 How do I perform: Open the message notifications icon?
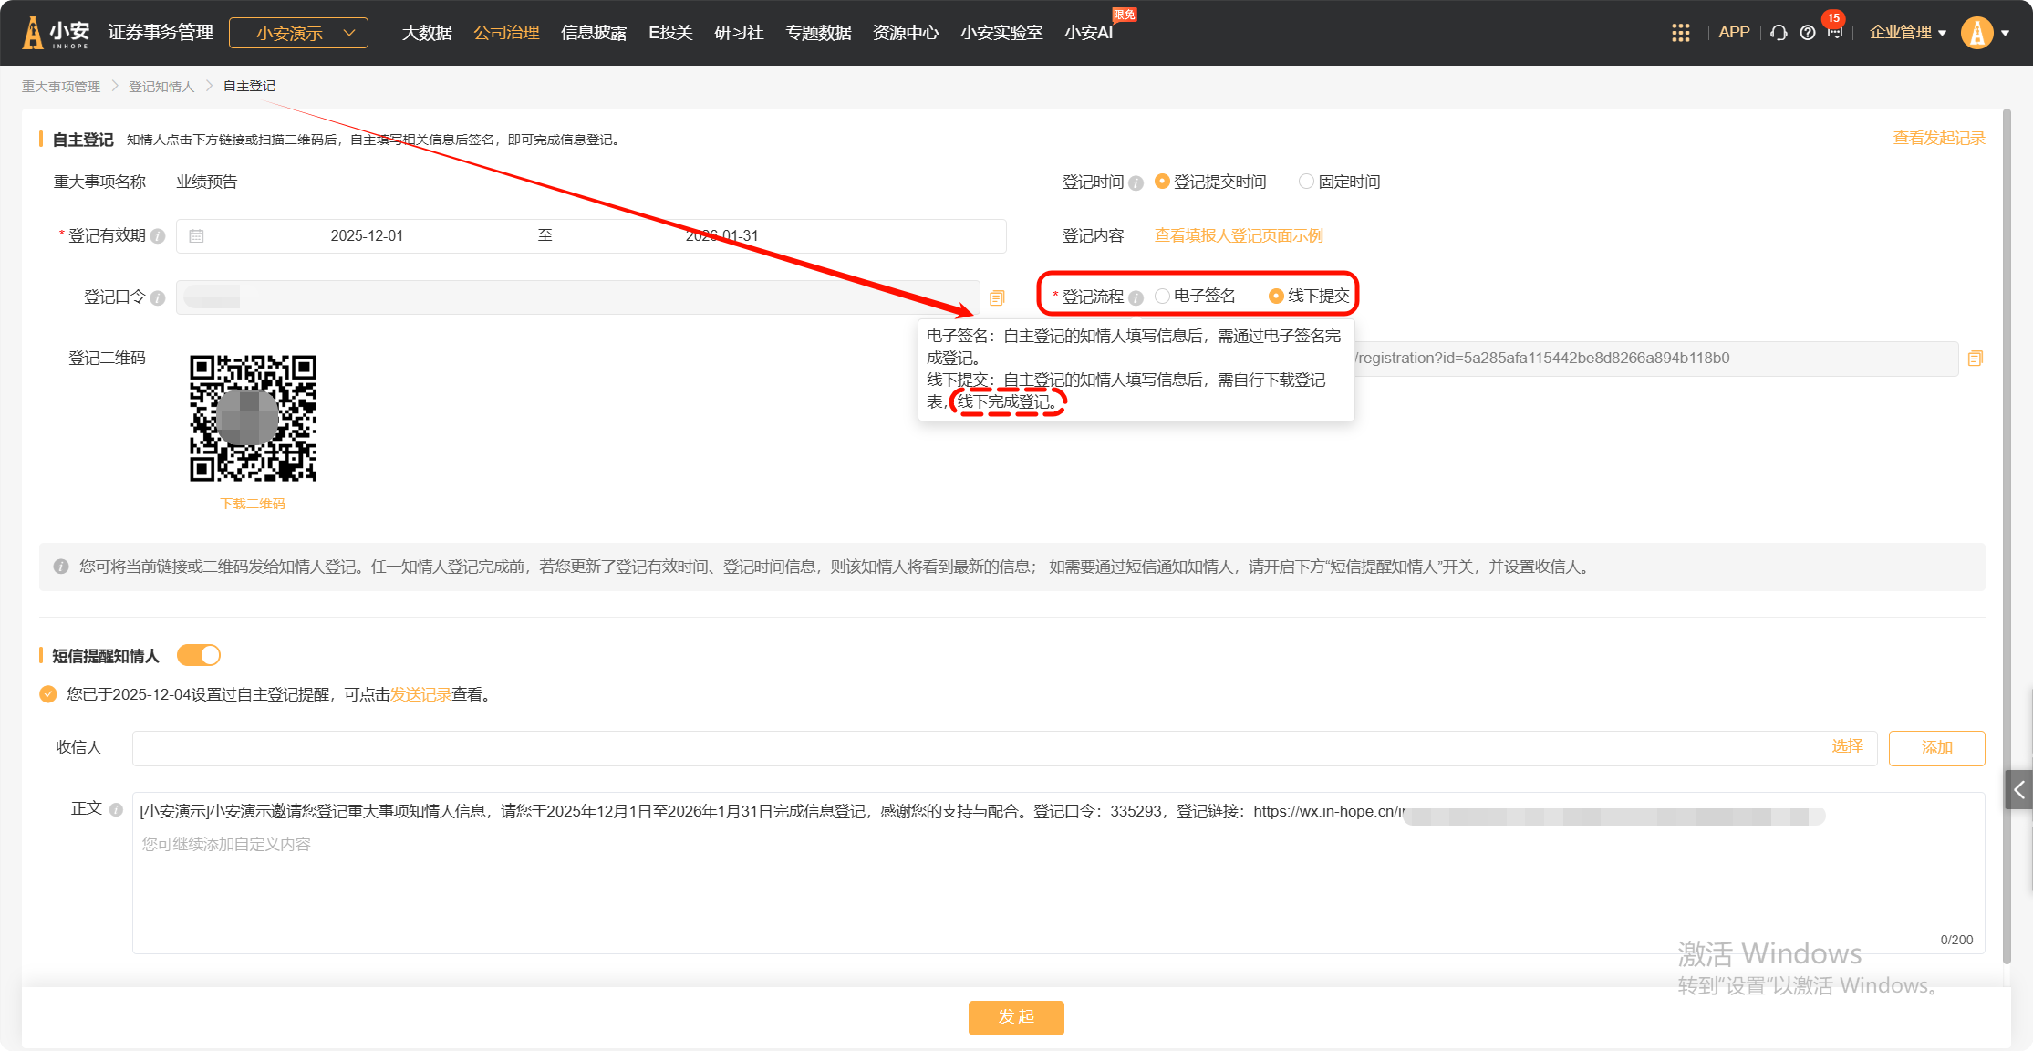(x=1834, y=33)
